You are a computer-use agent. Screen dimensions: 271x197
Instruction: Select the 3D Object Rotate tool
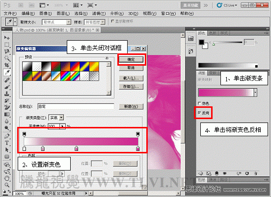point(7,164)
